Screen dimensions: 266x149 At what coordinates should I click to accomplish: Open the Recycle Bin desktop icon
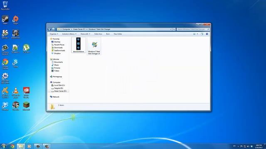5,5
